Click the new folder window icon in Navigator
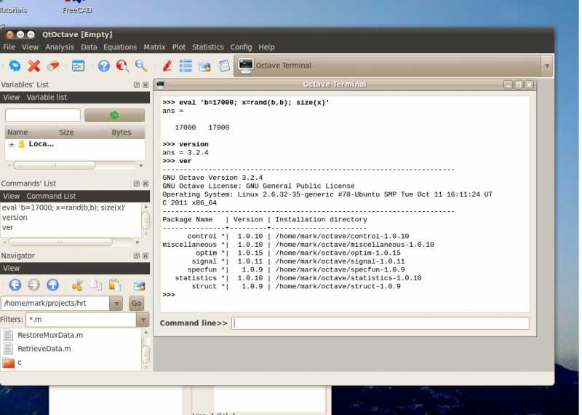The image size is (582, 415). (139, 285)
